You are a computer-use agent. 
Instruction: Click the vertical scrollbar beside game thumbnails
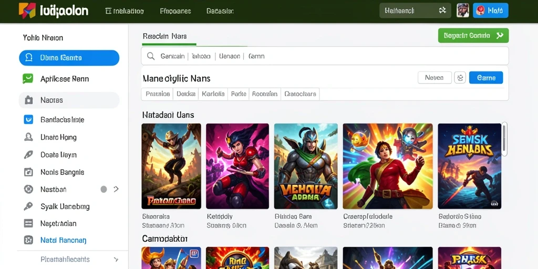pos(504,139)
